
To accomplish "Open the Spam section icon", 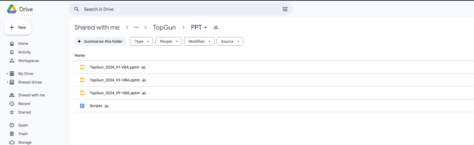I will [x=12, y=125].
